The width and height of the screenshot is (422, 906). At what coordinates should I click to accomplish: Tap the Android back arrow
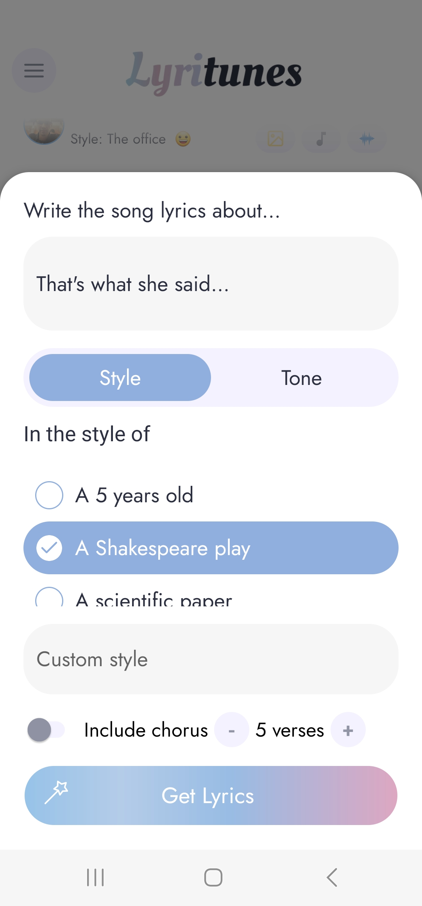332,877
